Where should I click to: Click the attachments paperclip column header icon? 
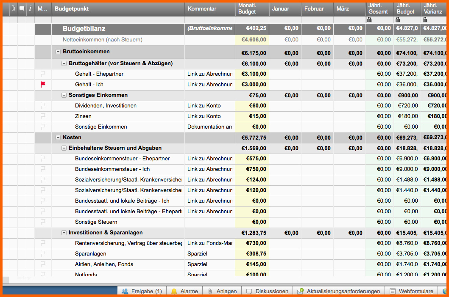[x=13, y=8]
